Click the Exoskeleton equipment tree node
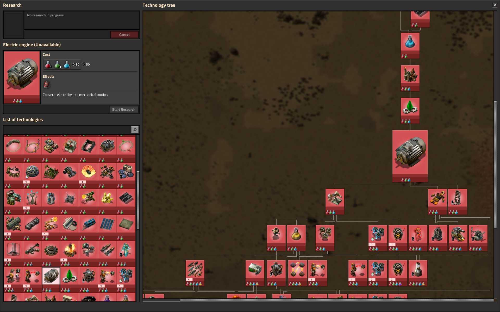Image resolution: width=500 pixels, height=312 pixels. click(x=457, y=201)
